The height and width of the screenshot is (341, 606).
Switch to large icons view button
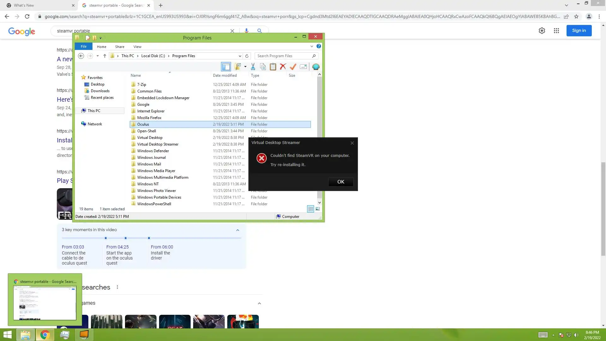click(x=318, y=209)
